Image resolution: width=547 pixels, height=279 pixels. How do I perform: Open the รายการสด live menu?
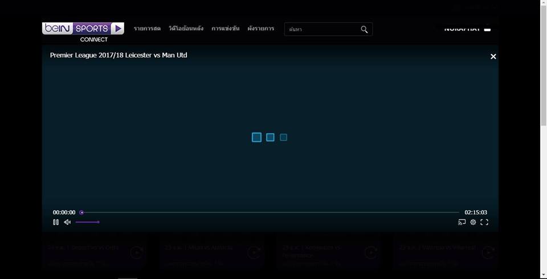(147, 28)
